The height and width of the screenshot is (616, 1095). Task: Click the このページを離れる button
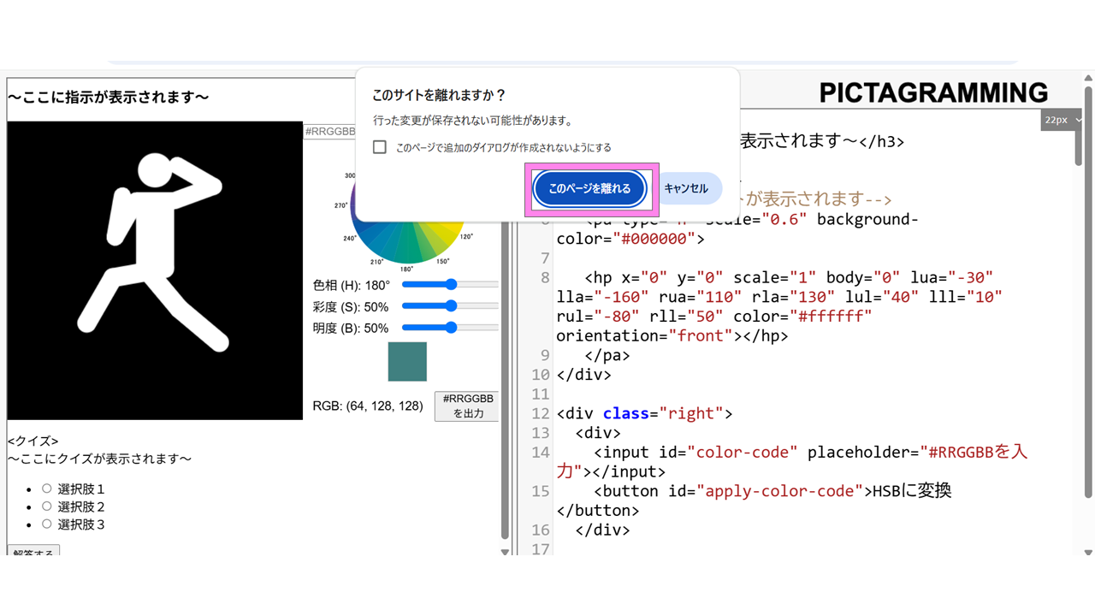click(589, 189)
